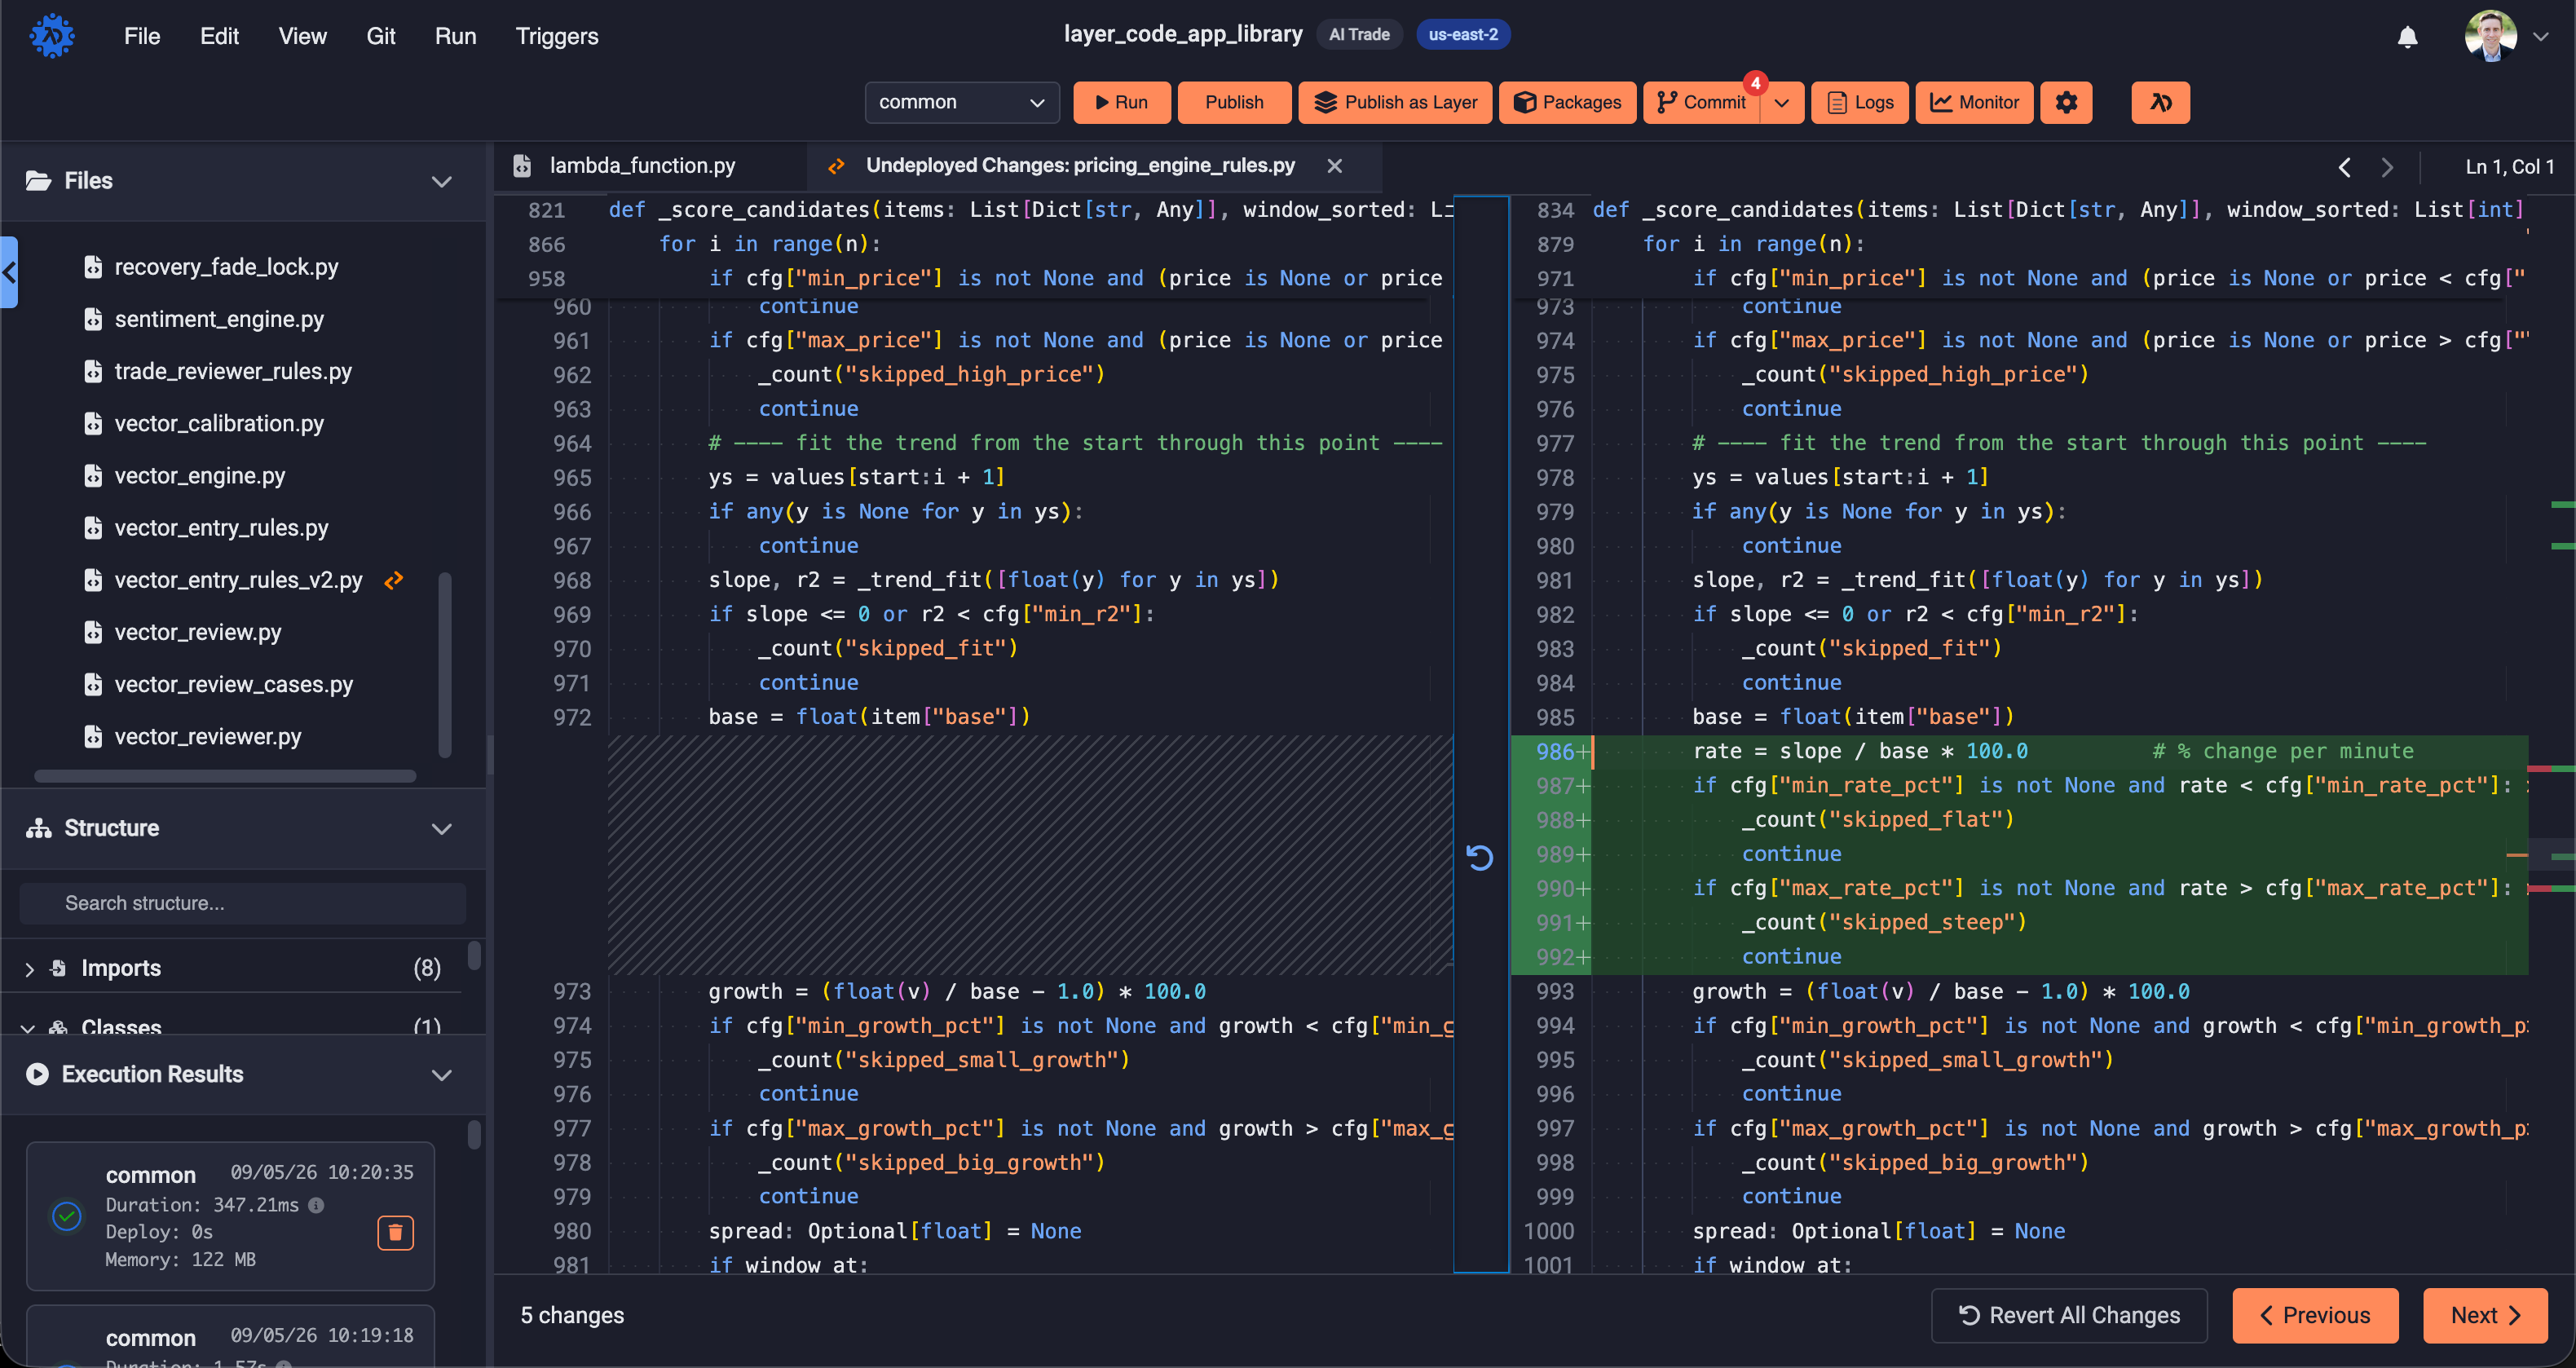Screen dimensions: 2576x1368
Task: Open the Packages button
Action: [x=1566, y=102]
